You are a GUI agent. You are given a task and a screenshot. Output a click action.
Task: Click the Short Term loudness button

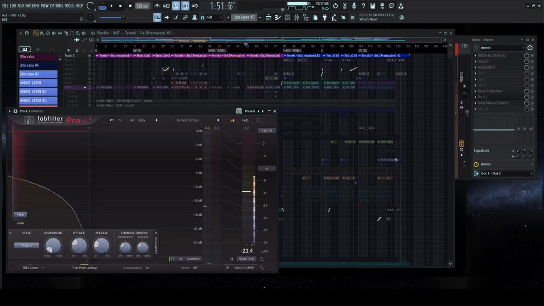point(246,259)
